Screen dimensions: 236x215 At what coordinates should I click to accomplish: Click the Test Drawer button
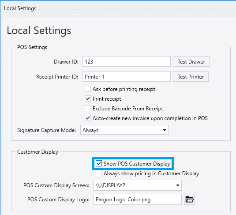191,61
